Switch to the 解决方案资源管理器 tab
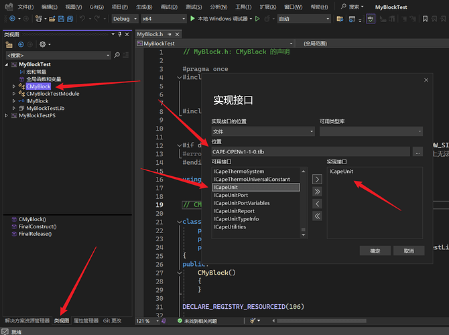 click(27, 321)
